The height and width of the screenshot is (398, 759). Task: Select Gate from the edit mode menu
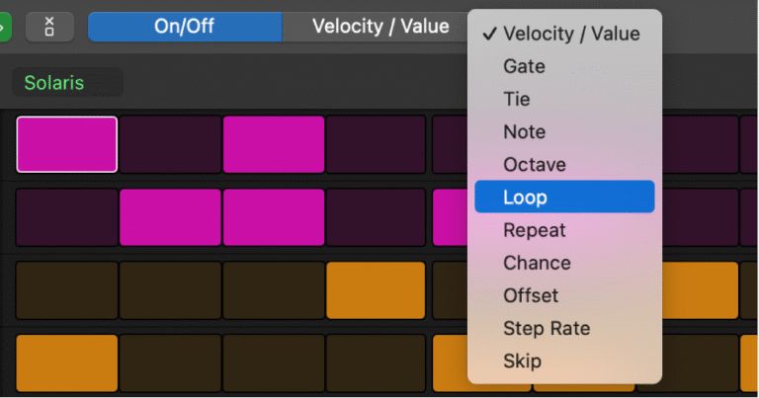coord(524,66)
